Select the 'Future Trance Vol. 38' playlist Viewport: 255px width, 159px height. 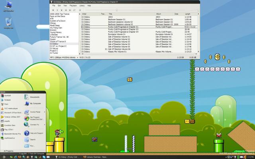[x=59, y=37]
